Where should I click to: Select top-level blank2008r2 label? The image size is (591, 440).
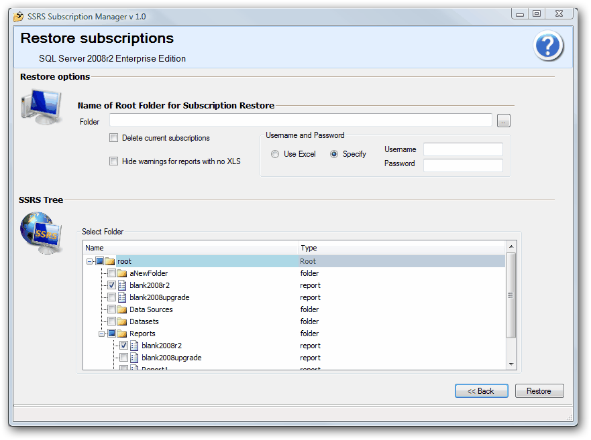click(150, 285)
